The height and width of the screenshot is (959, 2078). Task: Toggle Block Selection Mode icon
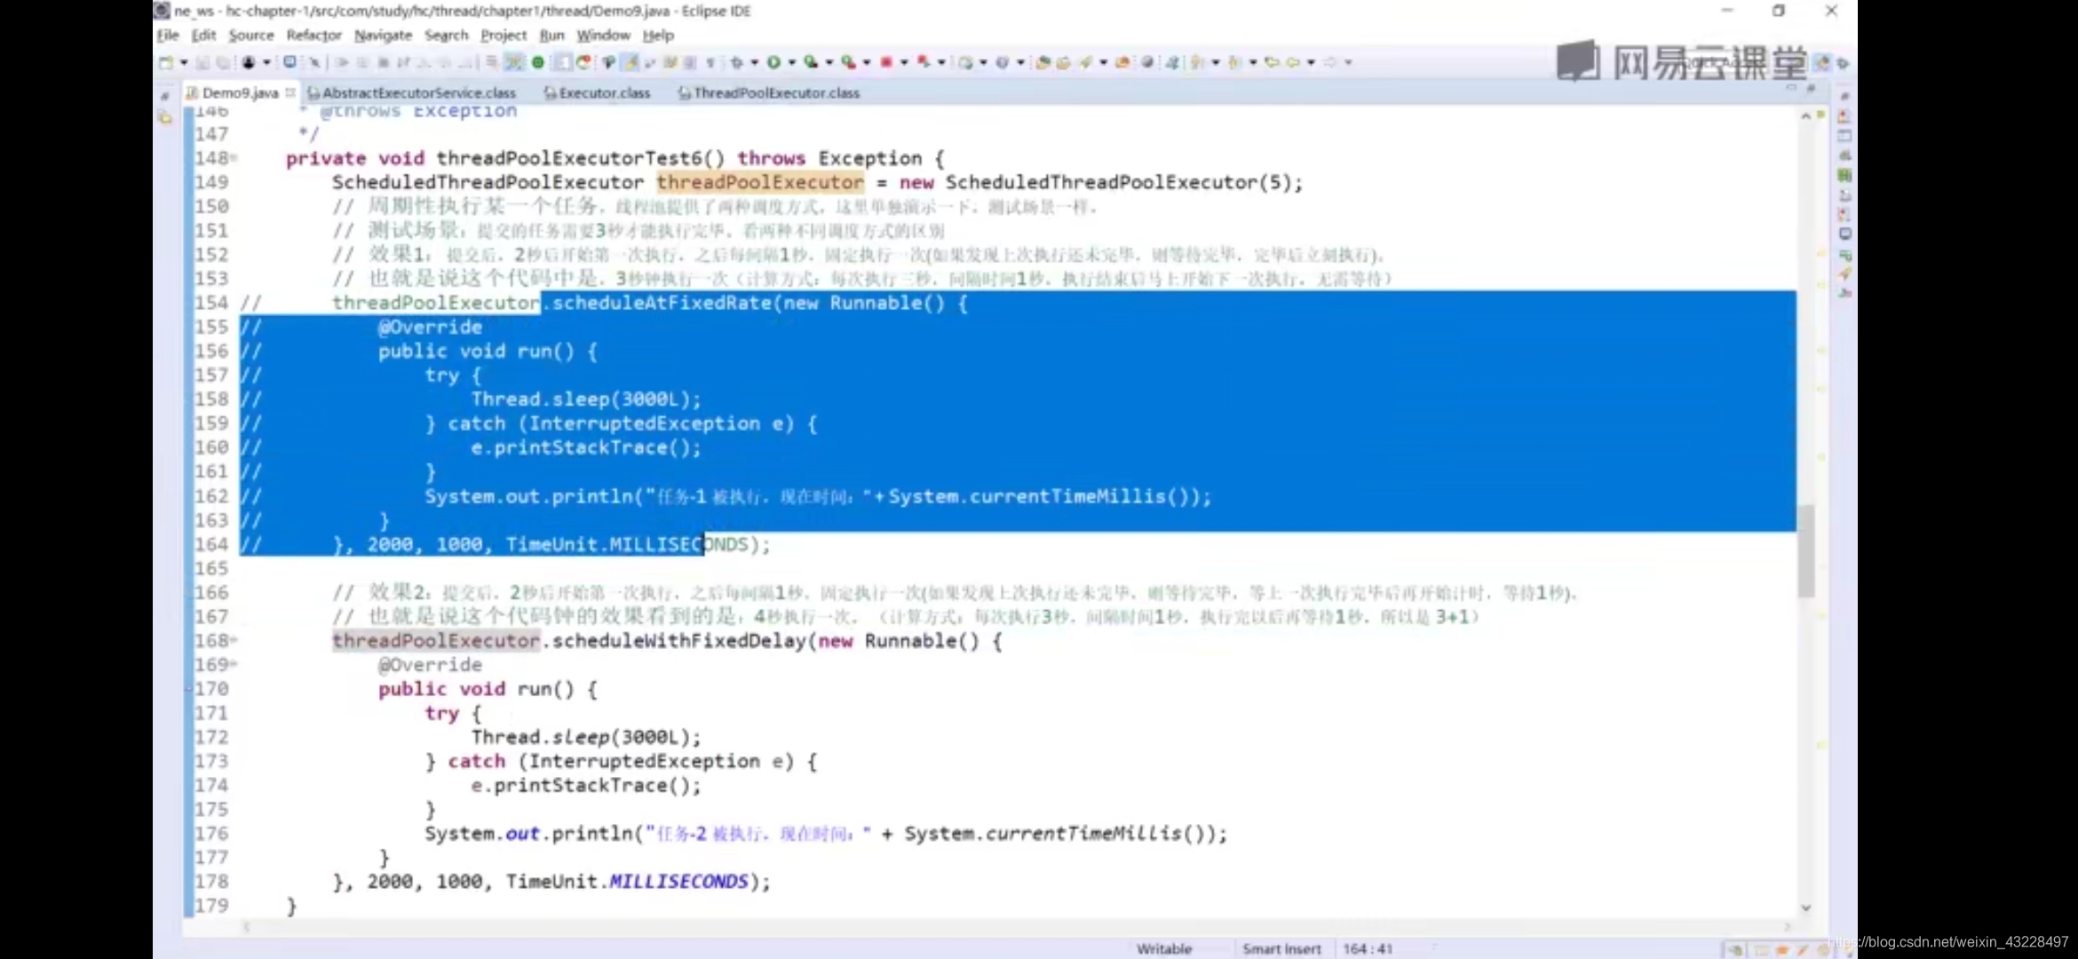click(x=690, y=62)
